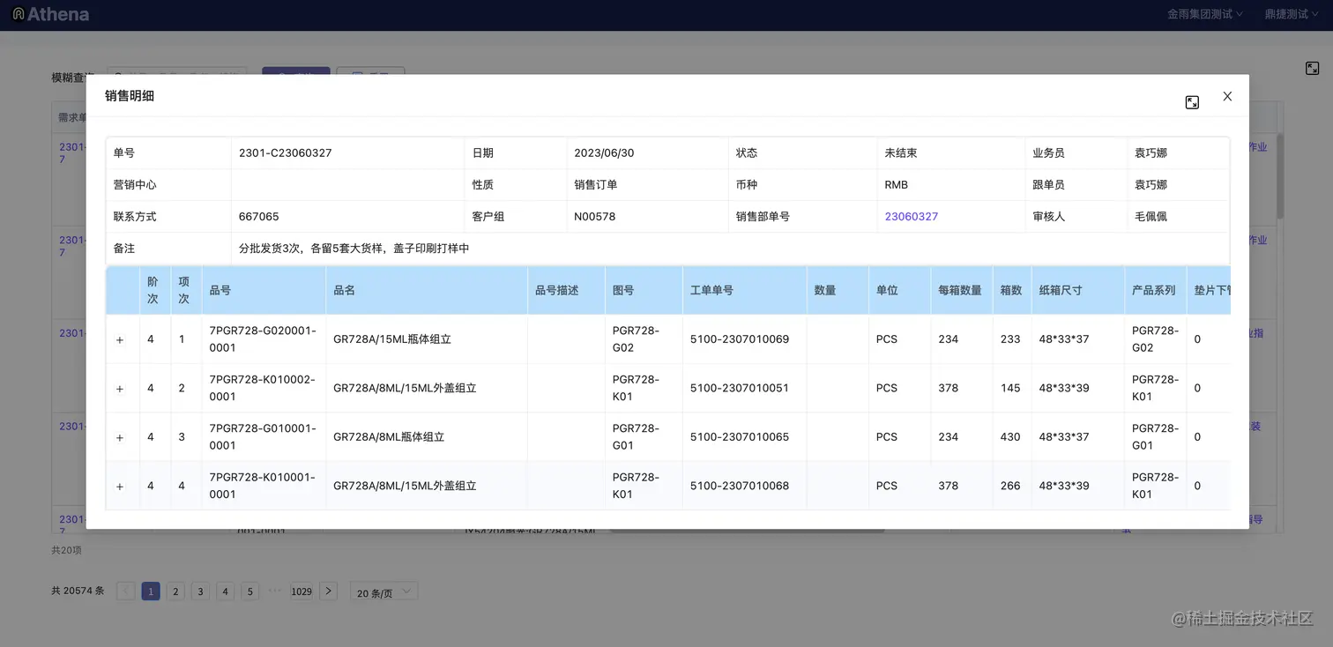
Task: Click the 联系方式 value 667065
Action: [259, 216]
